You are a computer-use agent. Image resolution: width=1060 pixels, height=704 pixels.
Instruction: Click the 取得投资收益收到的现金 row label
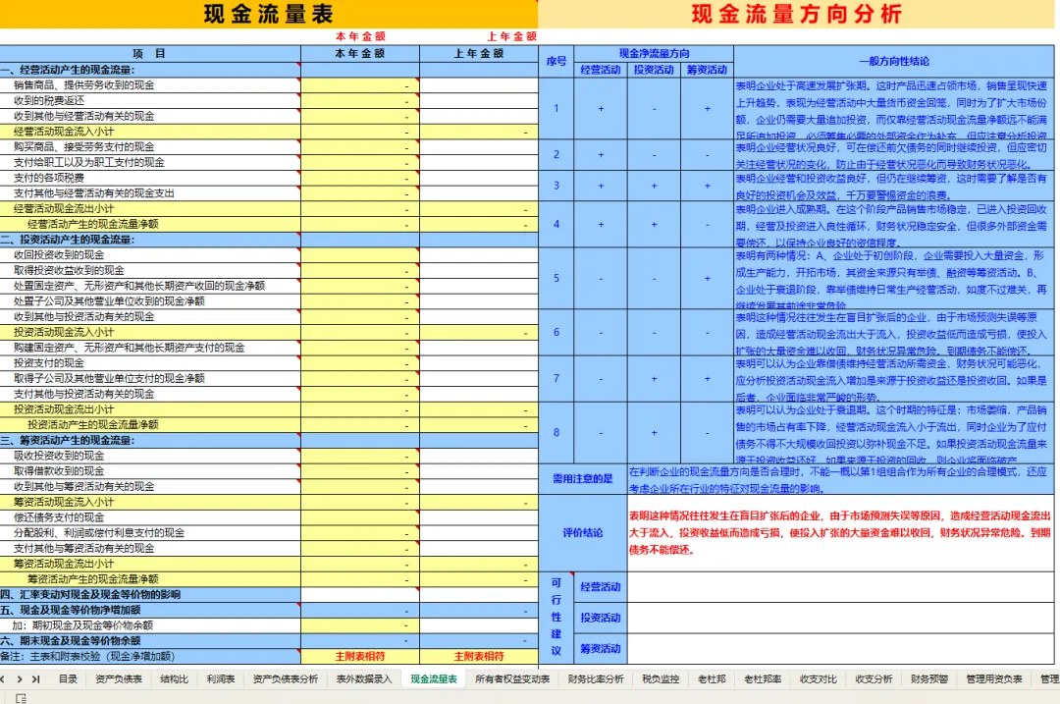pyautogui.click(x=150, y=271)
